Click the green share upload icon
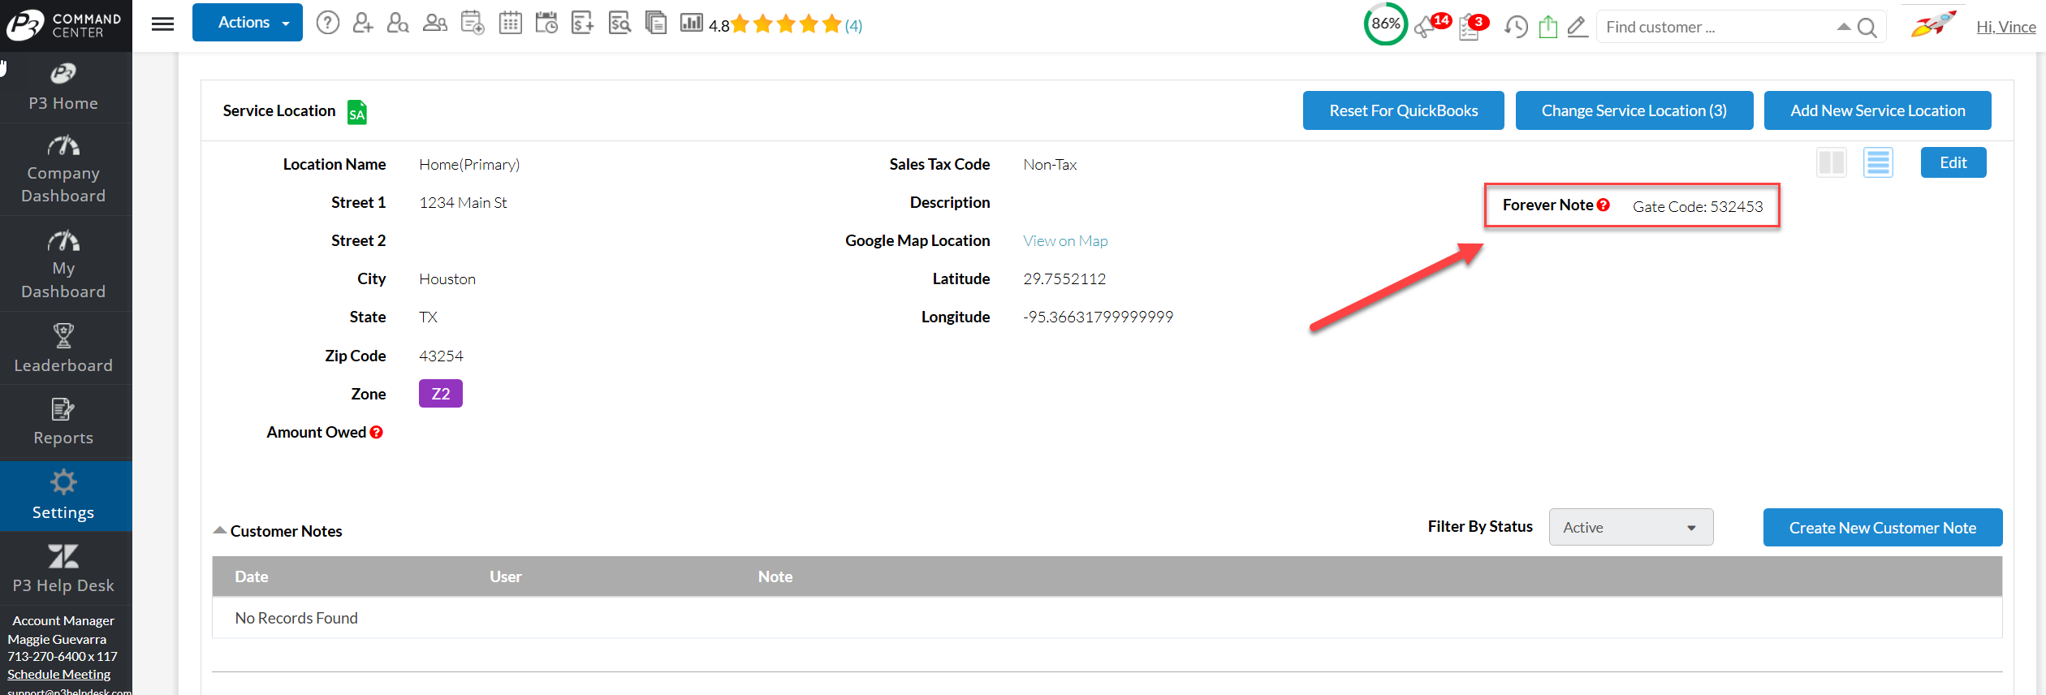Screen dimensions: 2046x695 tap(1548, 26)
